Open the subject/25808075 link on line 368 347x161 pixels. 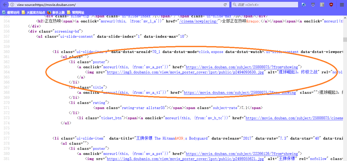pos(240,92)
